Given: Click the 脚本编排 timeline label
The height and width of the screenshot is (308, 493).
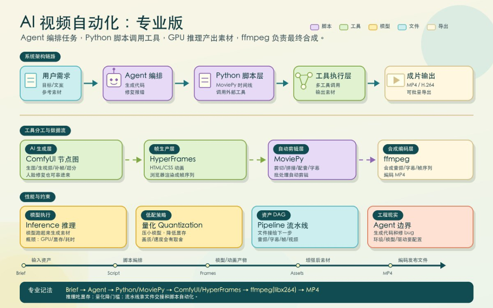Looking at the screenshot, I should [x=133, y=260].
